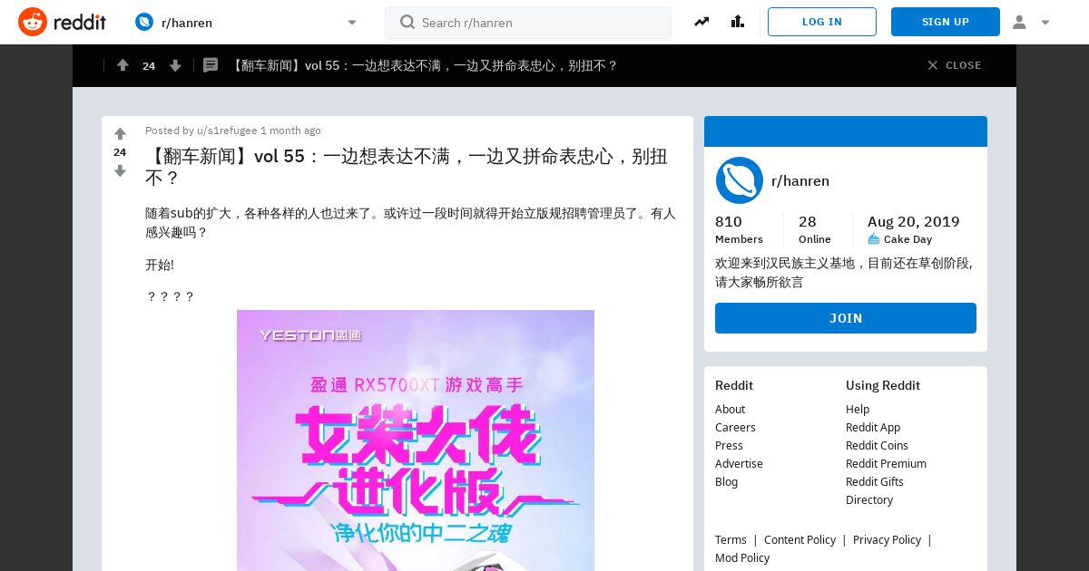Click the '1 month ago' timestamp
Screen dimensions: 1089x571
[x=290, y=131]
